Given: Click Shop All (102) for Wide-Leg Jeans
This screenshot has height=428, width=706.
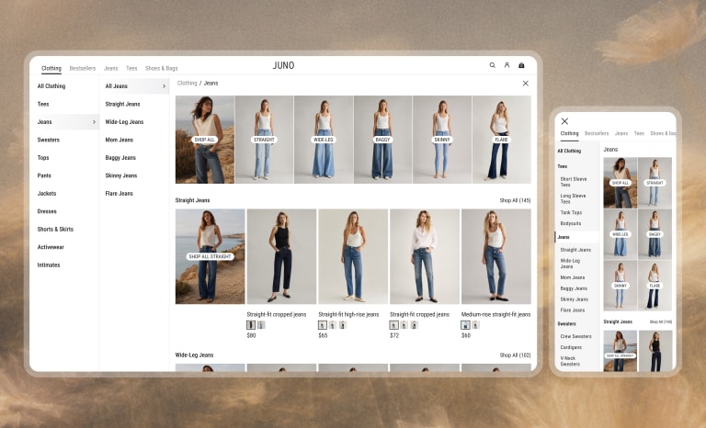Looking at the screenshot, I should 515,355.
